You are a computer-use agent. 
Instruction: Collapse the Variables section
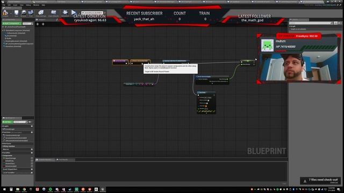click(x=2, y=153)
